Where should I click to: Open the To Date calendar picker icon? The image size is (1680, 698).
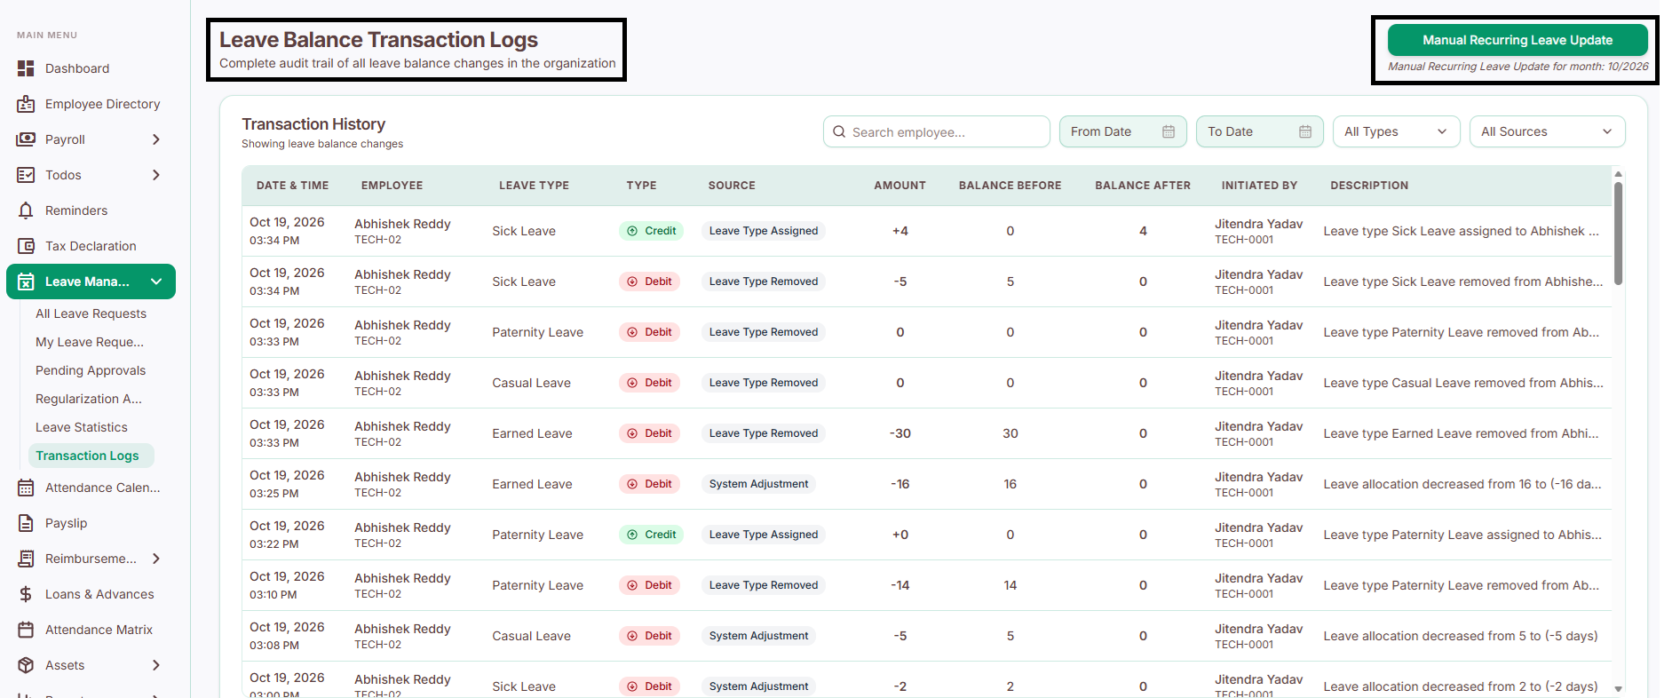coord(1305,131)
